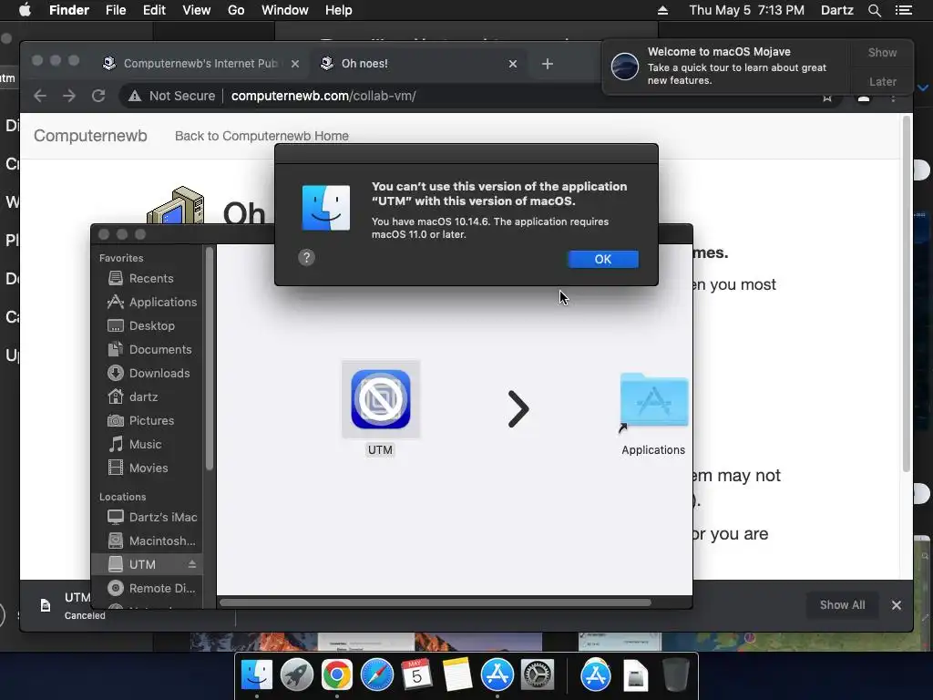Screen dimensions: 933x700
Task: Click Show All in Chrome's downloads bar
Action: [842, 605]
